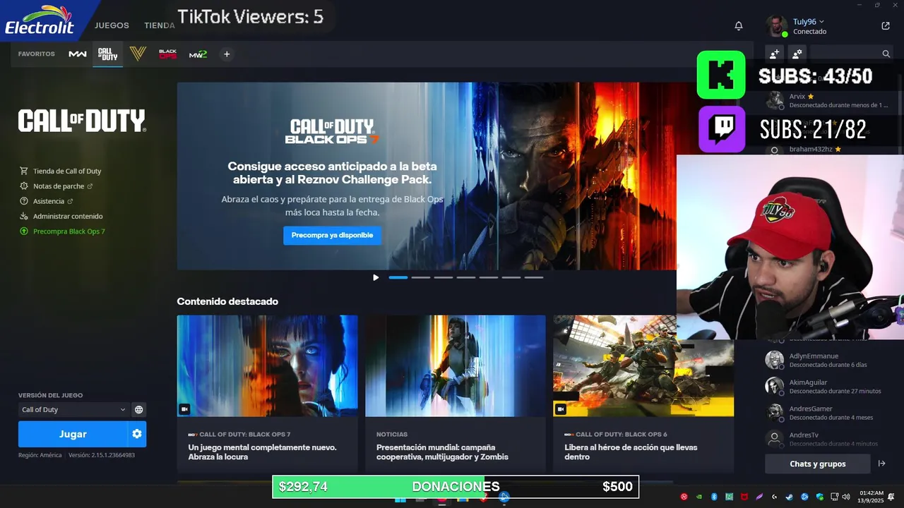Click the add friend icon
904x508 pixels.
click(x=774, y=54)
